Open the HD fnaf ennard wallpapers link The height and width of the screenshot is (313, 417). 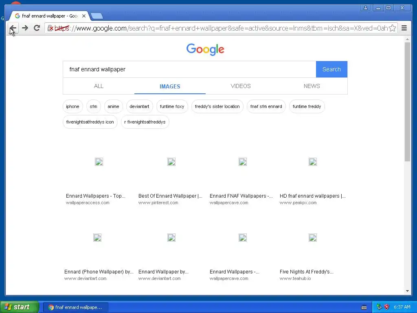click(312, 196)
